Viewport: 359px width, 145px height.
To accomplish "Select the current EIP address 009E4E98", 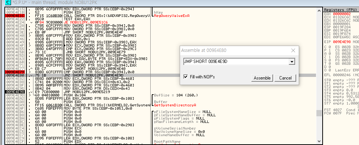I will [x=15, y=92].
